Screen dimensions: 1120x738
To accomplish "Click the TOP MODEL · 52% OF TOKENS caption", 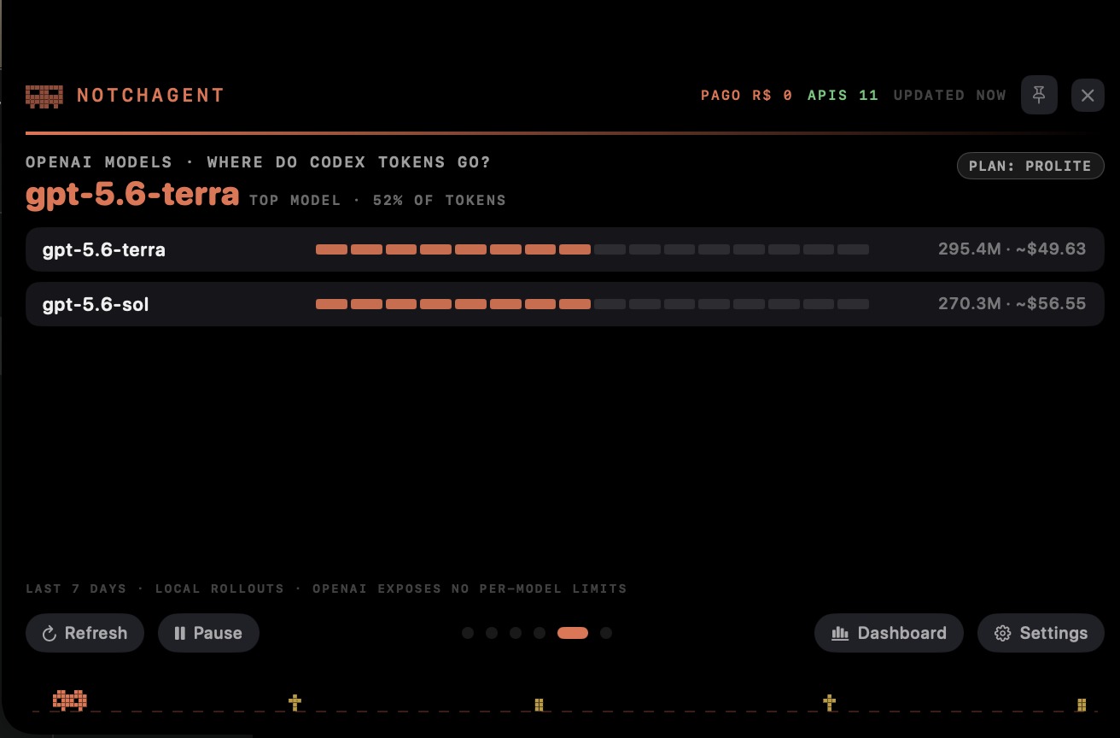I will (377, 201).
